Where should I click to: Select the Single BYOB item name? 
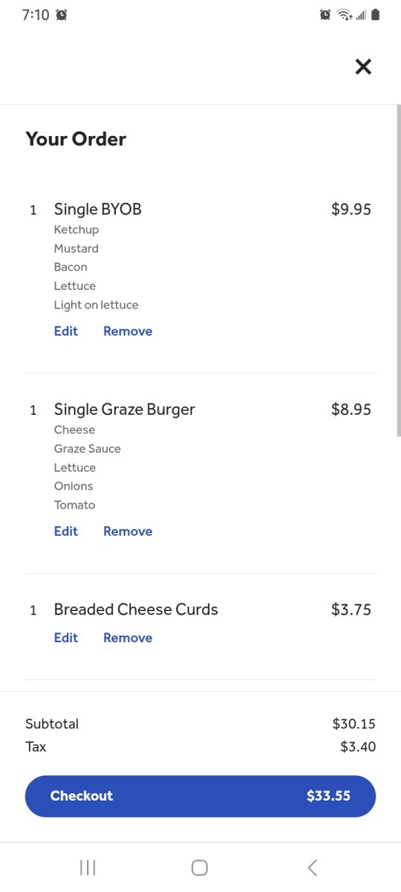click(x=97, y=210)
